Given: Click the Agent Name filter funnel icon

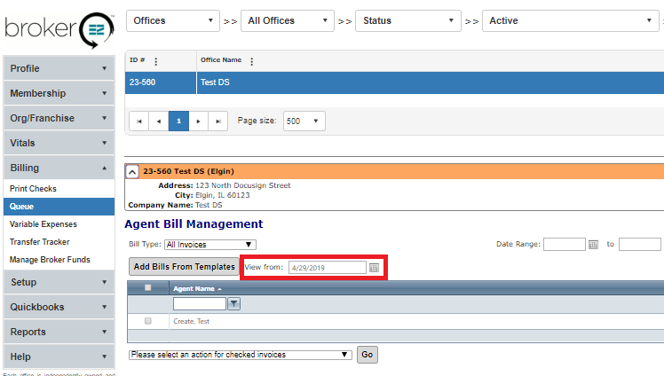Looking at the screenshot, I should pyautogui.click(x=234, y=304).
